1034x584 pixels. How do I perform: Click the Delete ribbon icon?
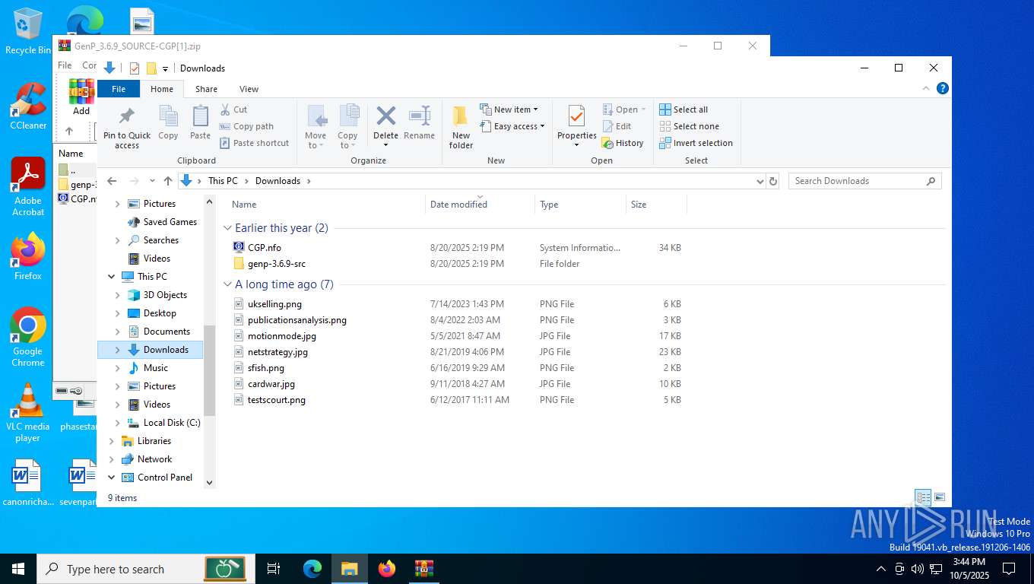(385, 116)
